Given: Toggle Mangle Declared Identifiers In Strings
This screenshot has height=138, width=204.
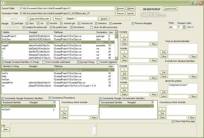Looking at the screenshot, I should coord(2,62).
